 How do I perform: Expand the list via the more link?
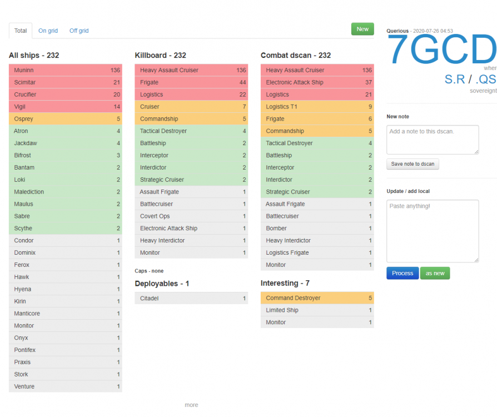click(191, 405)
